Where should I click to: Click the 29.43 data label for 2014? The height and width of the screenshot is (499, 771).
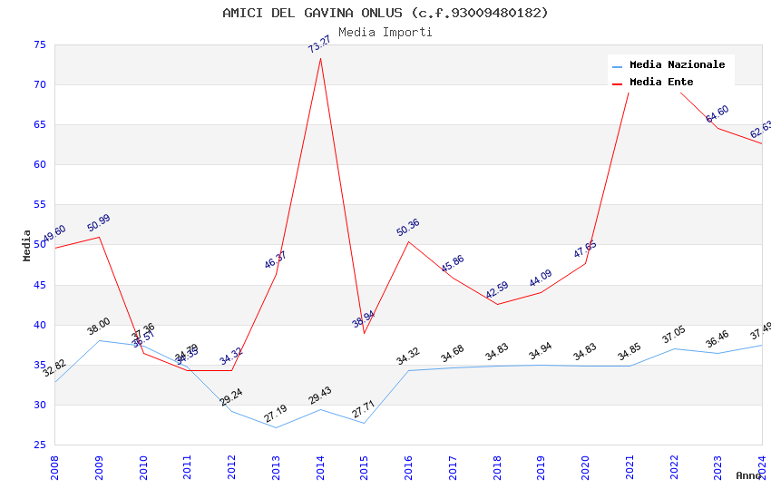coord(319,395)
